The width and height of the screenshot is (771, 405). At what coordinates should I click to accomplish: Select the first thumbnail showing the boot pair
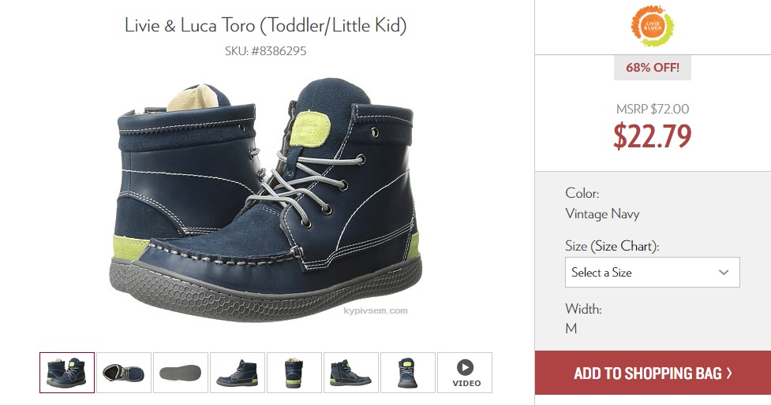67,373
